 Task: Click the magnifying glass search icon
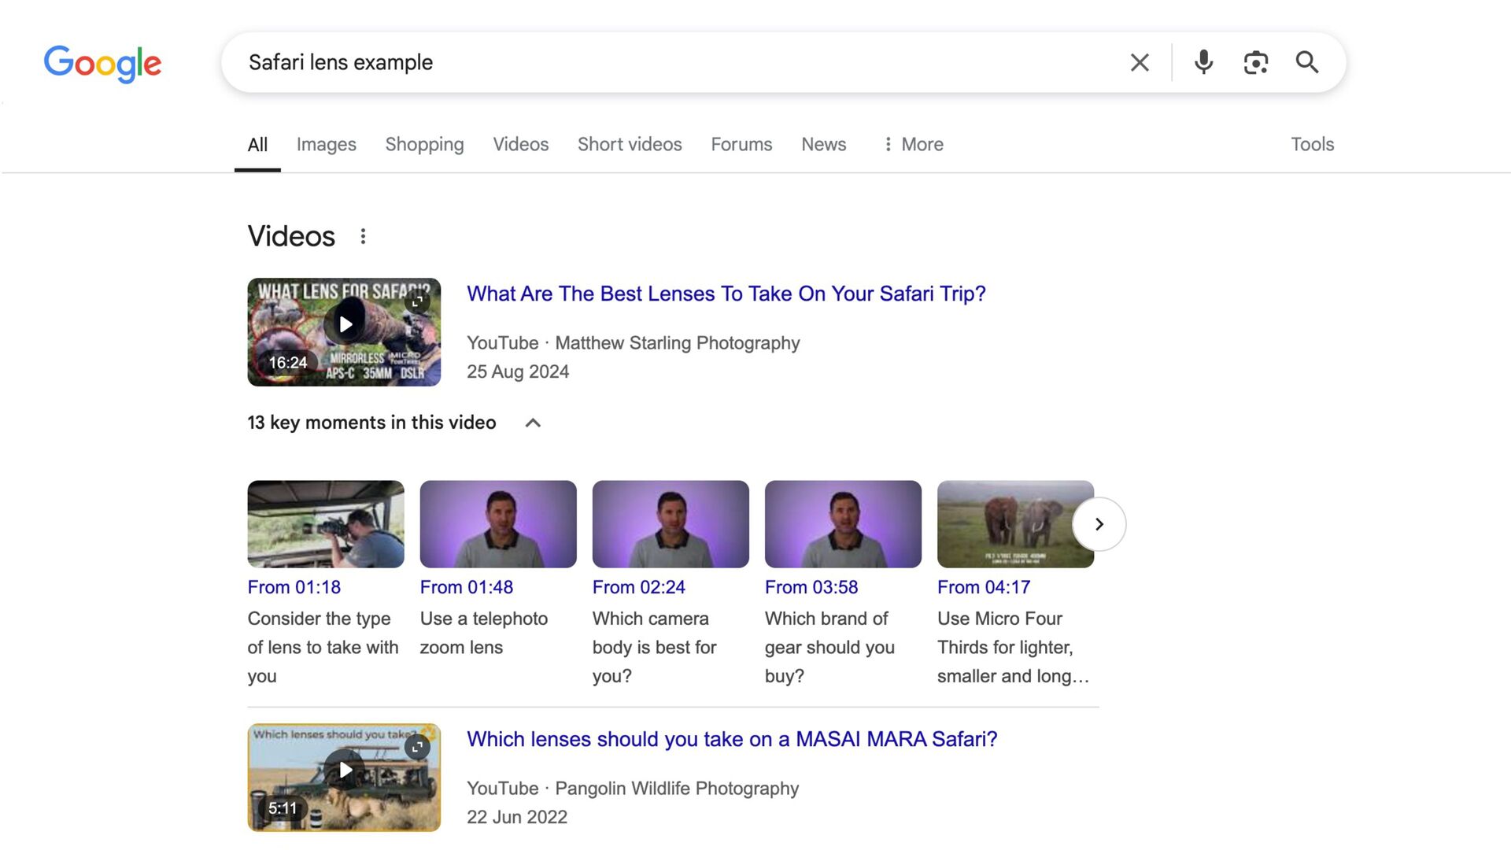pyautogui.click(x=1307, y=62)
